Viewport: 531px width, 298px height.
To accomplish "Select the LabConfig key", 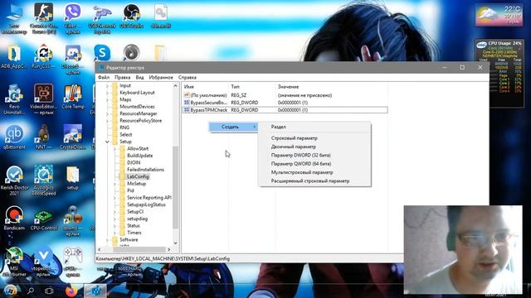I will pos(138,176).
